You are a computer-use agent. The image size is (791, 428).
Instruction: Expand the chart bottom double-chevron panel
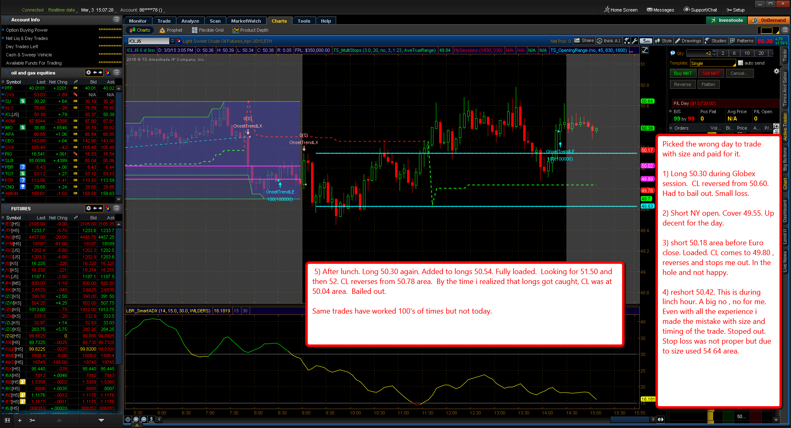pyautogui.click(x=137, y=425)
